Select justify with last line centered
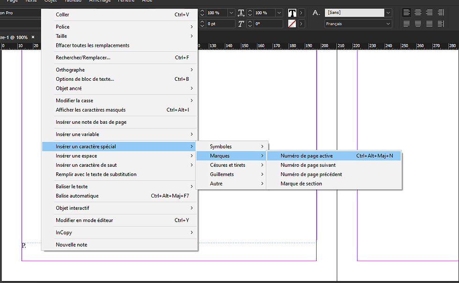The height and width of the screenshot is (283, 459). pyautogui.click(x=418, y=24)
